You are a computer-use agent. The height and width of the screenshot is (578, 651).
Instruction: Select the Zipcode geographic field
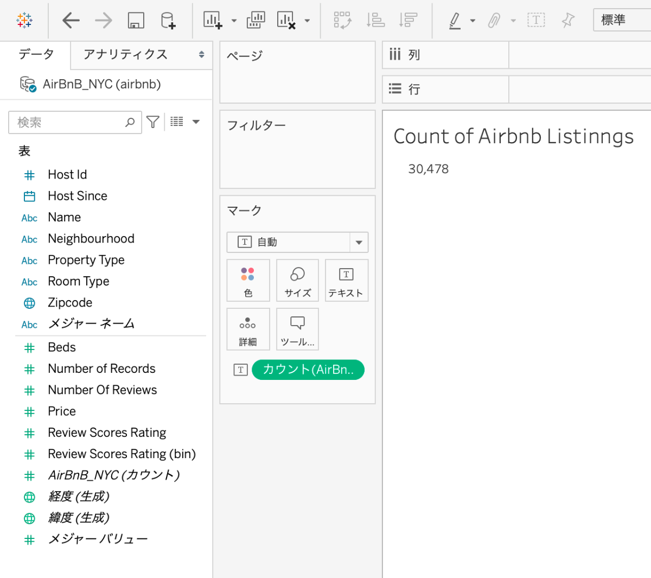pyautogui.click(x=70, y=302)
